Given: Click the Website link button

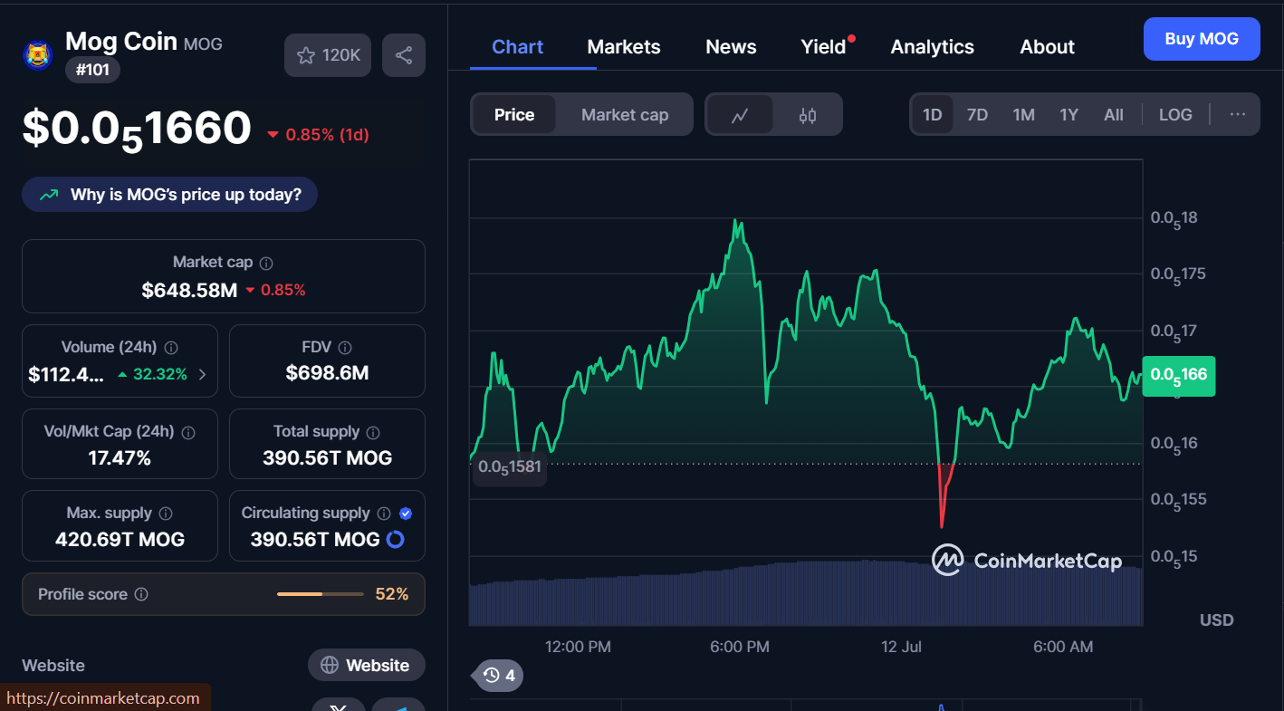Looking at the screenshot, I should coord(367,666).
